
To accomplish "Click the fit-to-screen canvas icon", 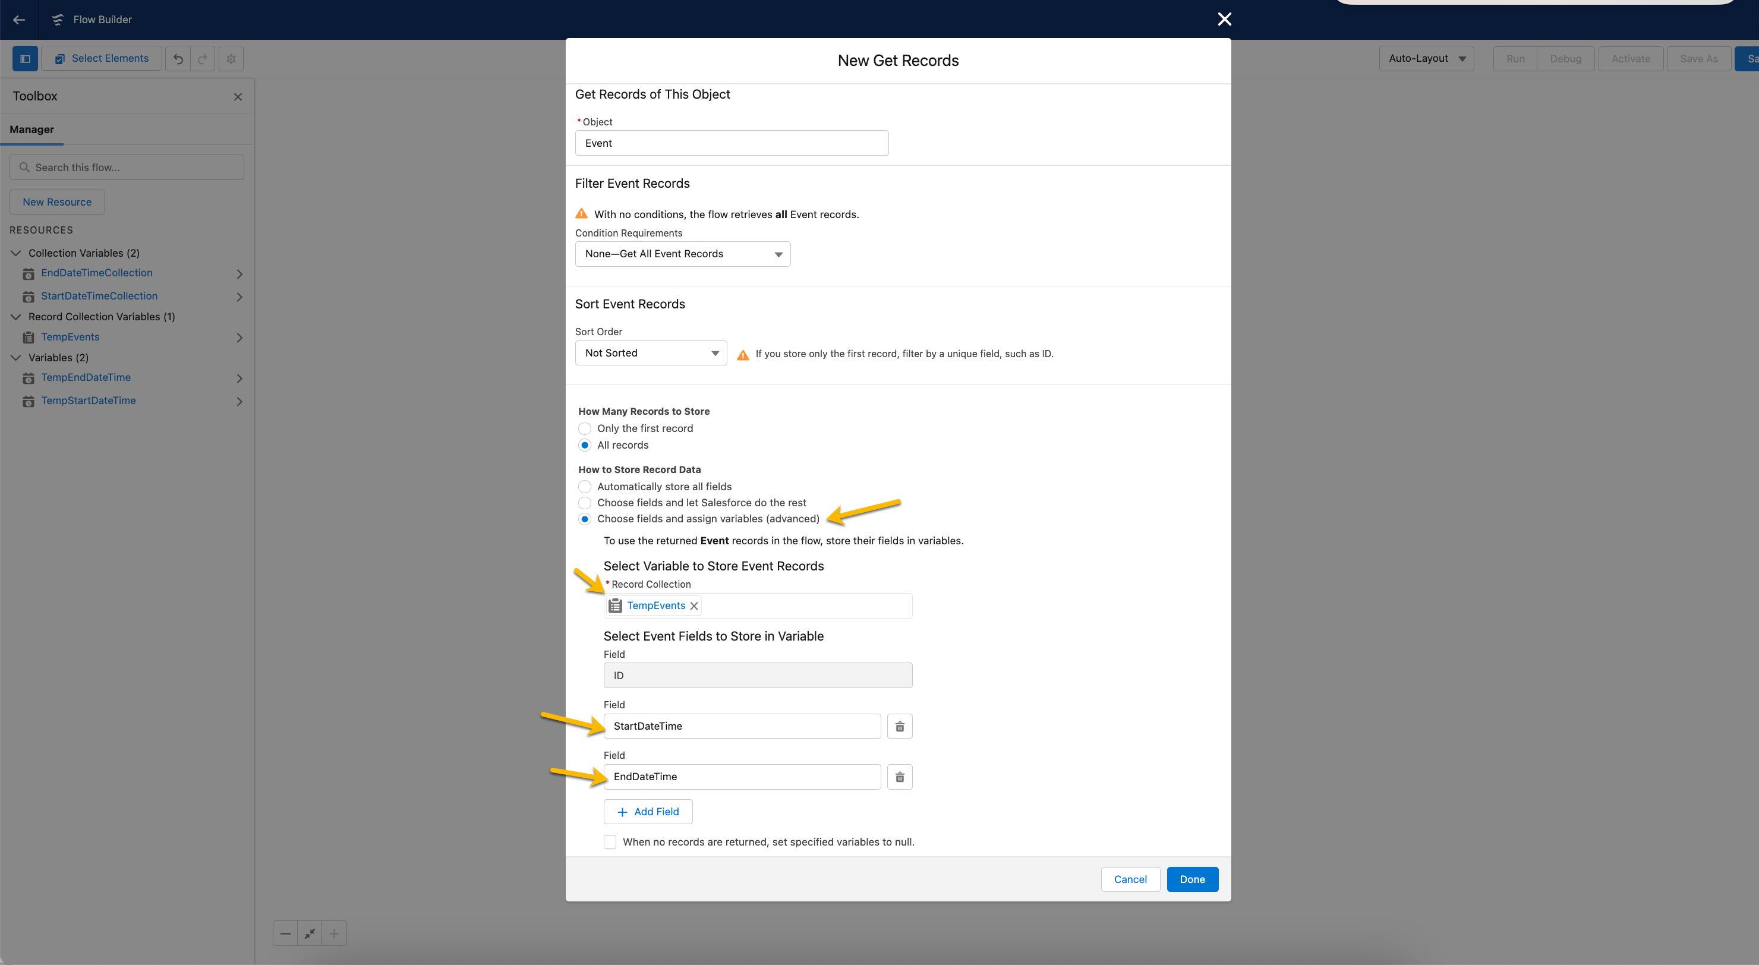I will 310,933.
